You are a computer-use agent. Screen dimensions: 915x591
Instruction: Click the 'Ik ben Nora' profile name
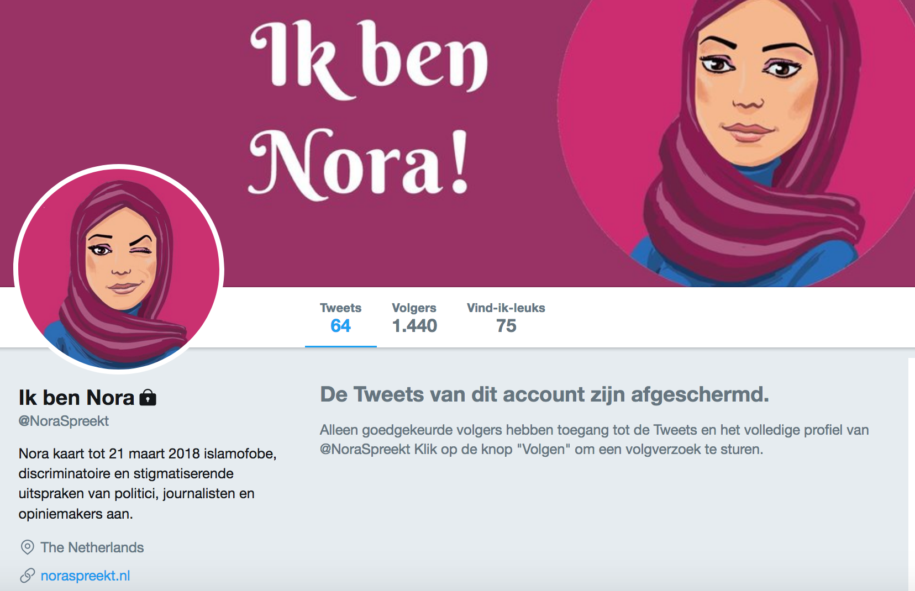[x=76, y=398]
